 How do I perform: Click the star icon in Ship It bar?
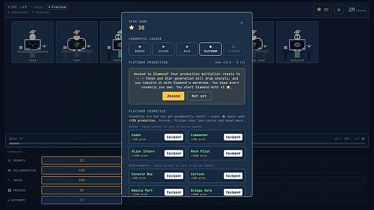click(363, 139)
